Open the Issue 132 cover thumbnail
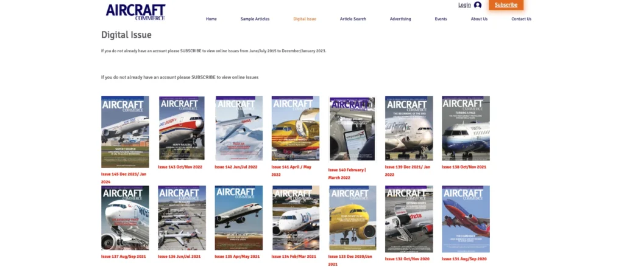The image size is (624, 267). click(409, 219)
